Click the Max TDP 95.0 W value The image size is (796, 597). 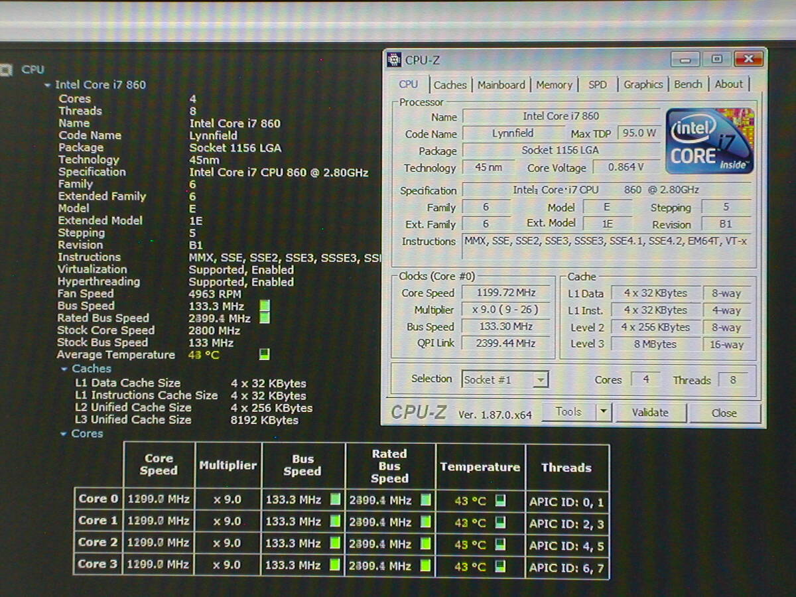point(638,133)
